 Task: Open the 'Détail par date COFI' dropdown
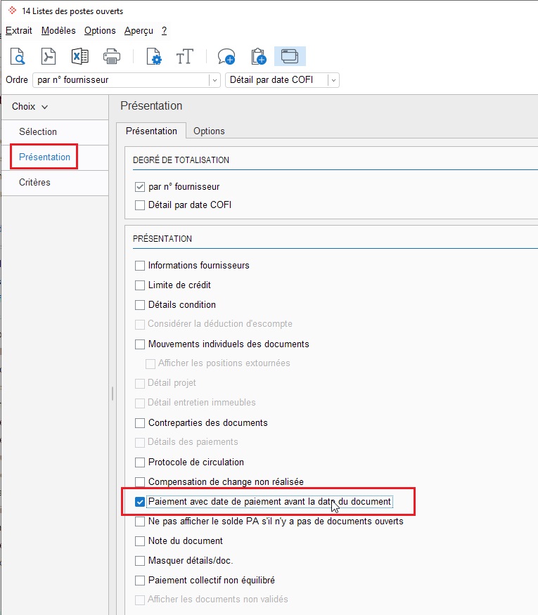pyautogui.click(x=282, y=80)
